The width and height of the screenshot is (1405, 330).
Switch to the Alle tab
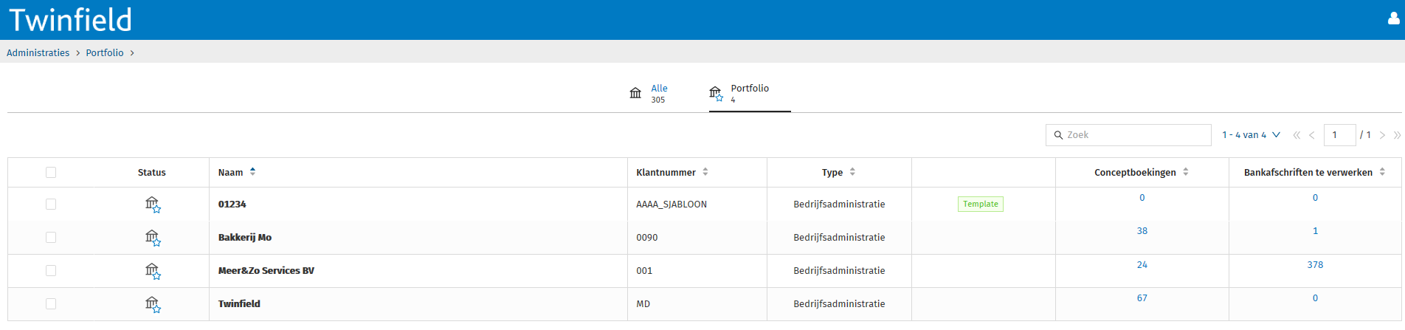tap(649, 93)
